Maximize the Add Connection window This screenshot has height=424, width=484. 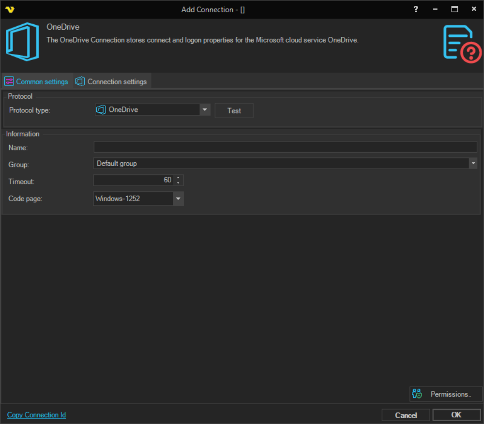click(x=454, y=9)
